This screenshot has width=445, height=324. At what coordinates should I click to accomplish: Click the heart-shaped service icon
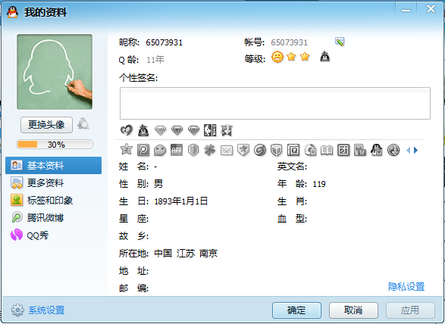click(127, 130)
